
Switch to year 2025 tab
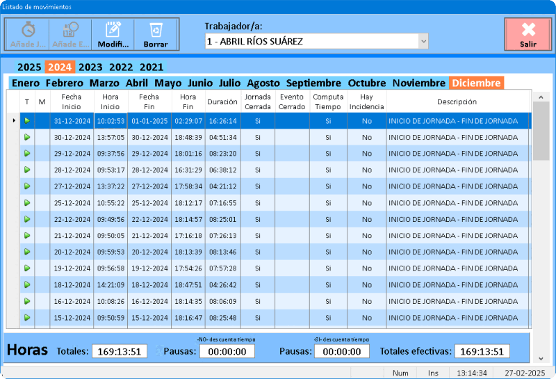coord(29,67)
